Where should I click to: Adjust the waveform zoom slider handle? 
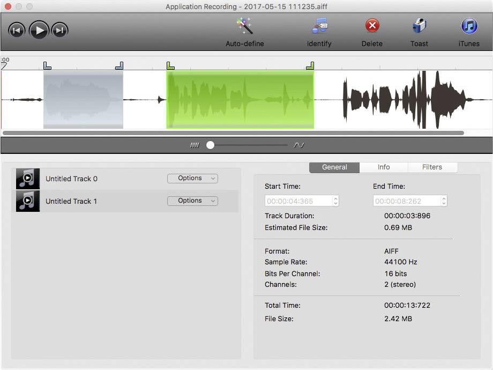(211, 145)
